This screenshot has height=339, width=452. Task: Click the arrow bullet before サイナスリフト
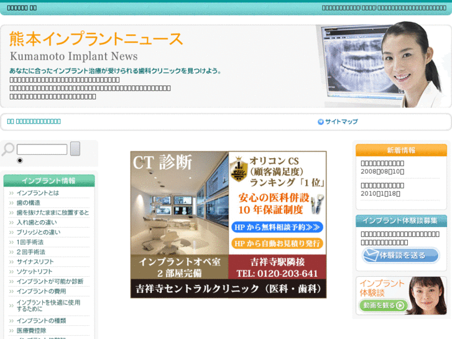(x=11, y=262)
